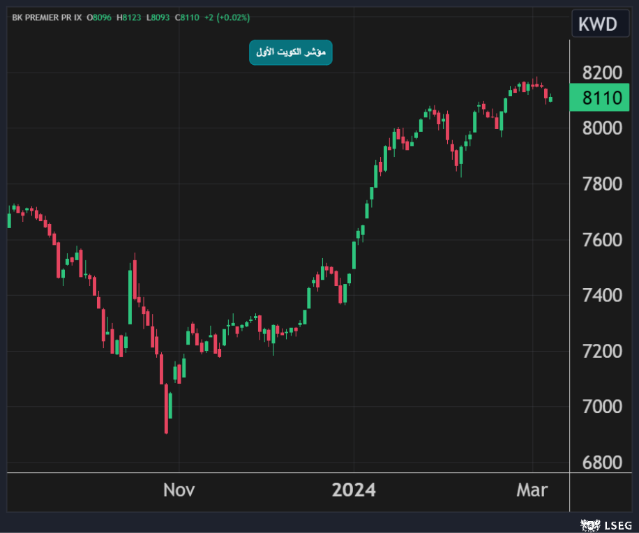The width and height of the screenshot is (639, 533).
Task: Click the Nov label on time axis
Action: 179,490
